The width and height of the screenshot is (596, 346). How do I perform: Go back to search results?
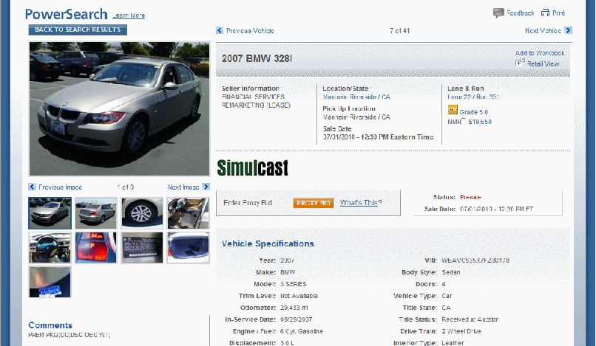tap(78, 30)
